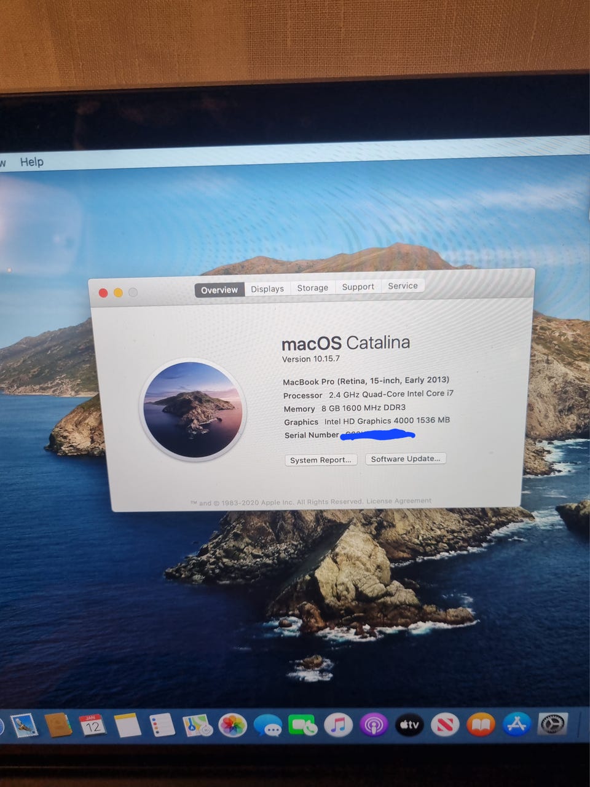Open the Notes app in the Dock
The image size is (590, 787).
click(x=127, y=726)
